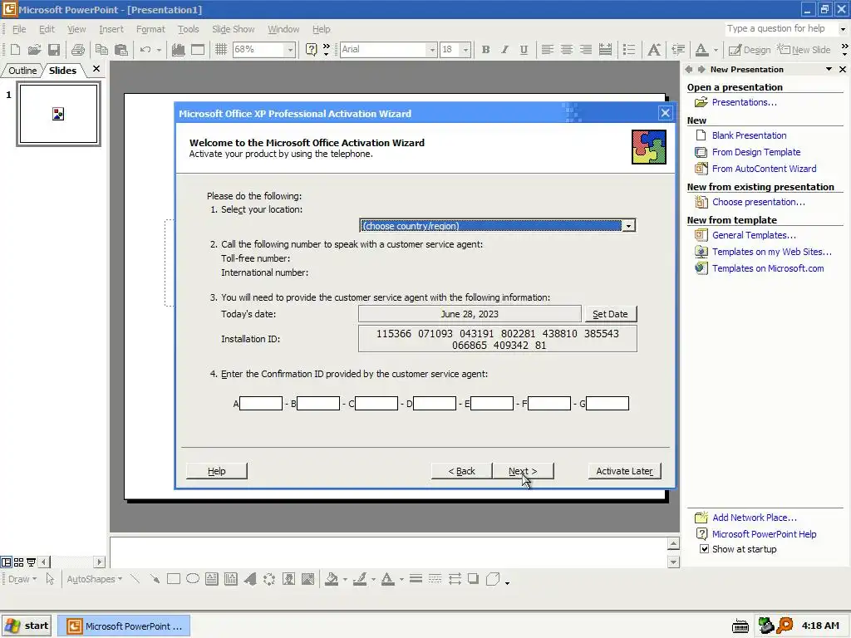Click the Shadow Style icon
The width and height of the screenshot is (851, 638).
473,579
